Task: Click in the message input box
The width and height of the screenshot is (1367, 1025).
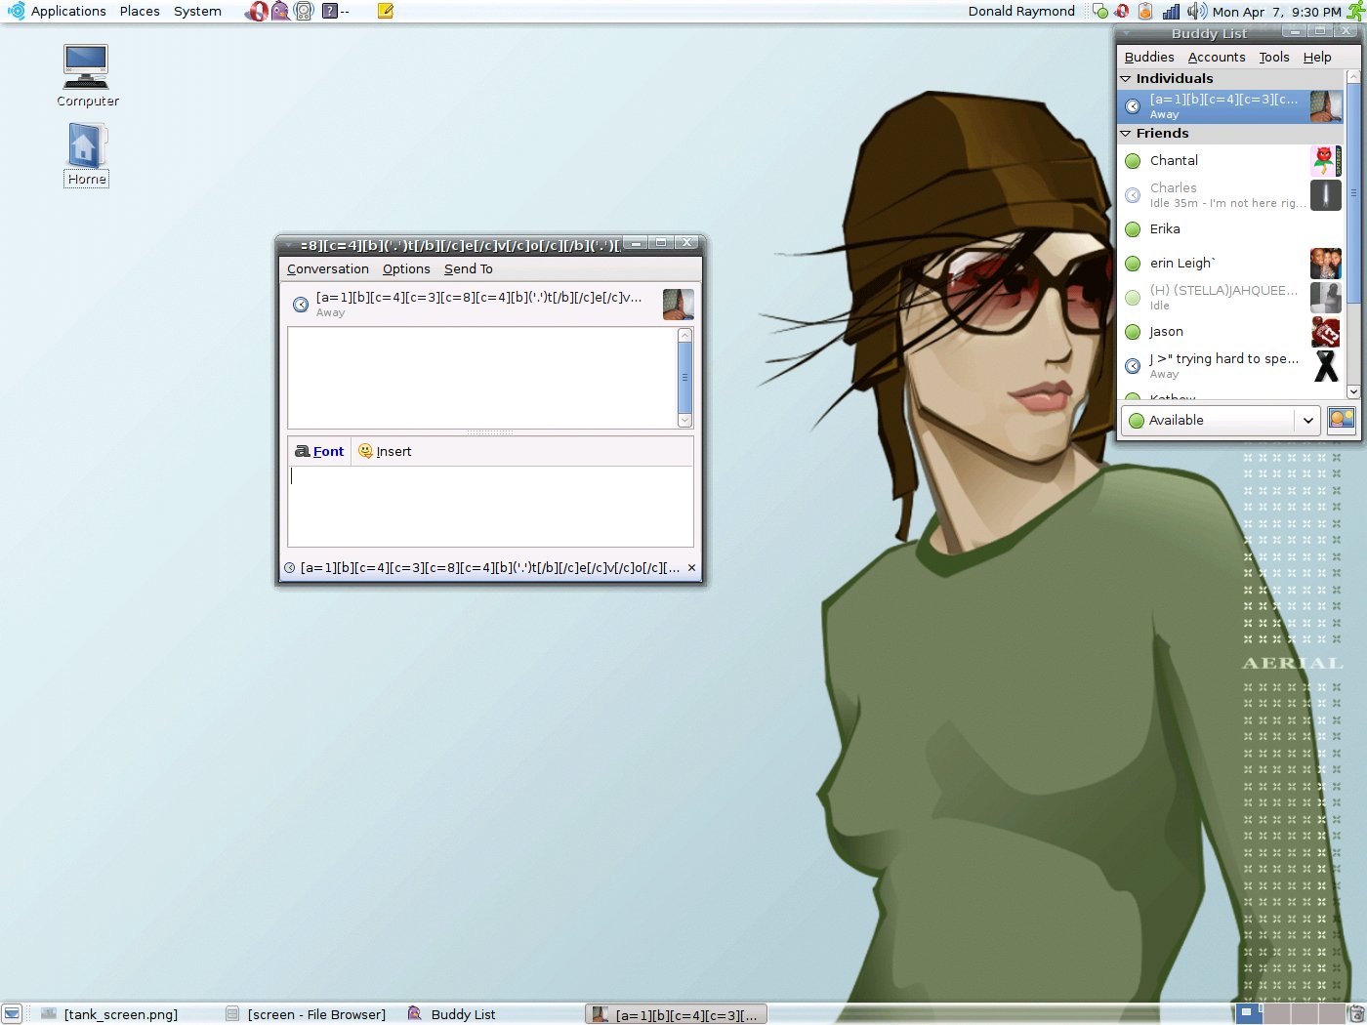Action: (490, 506)
